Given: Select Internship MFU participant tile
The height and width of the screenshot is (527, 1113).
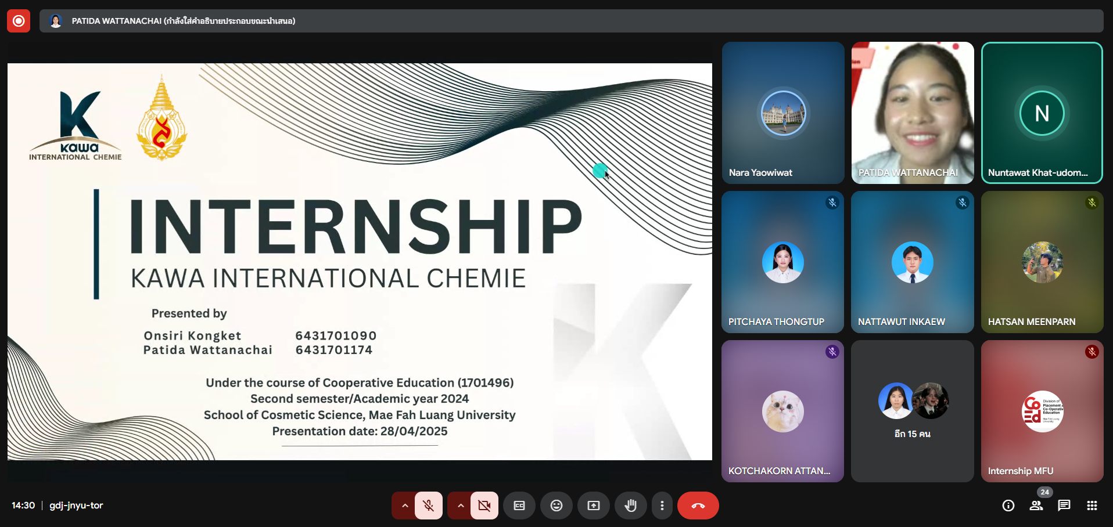Looking at the screenshot, I should click(x=1042, y=411).
